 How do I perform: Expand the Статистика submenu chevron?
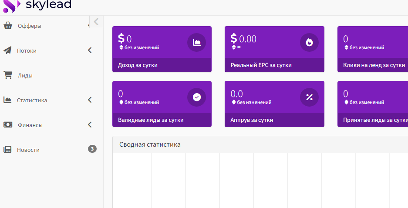tap(90, 100)
